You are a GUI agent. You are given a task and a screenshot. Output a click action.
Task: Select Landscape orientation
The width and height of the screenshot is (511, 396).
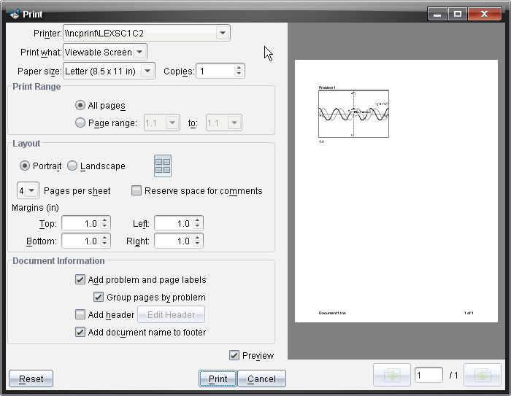pyautogui.click(x=72, y=166)
